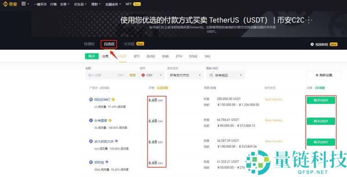347x177 pixels.
Task: Click the purple diamond badge next to 武大郎卖大饼
Action: [116, 141]
